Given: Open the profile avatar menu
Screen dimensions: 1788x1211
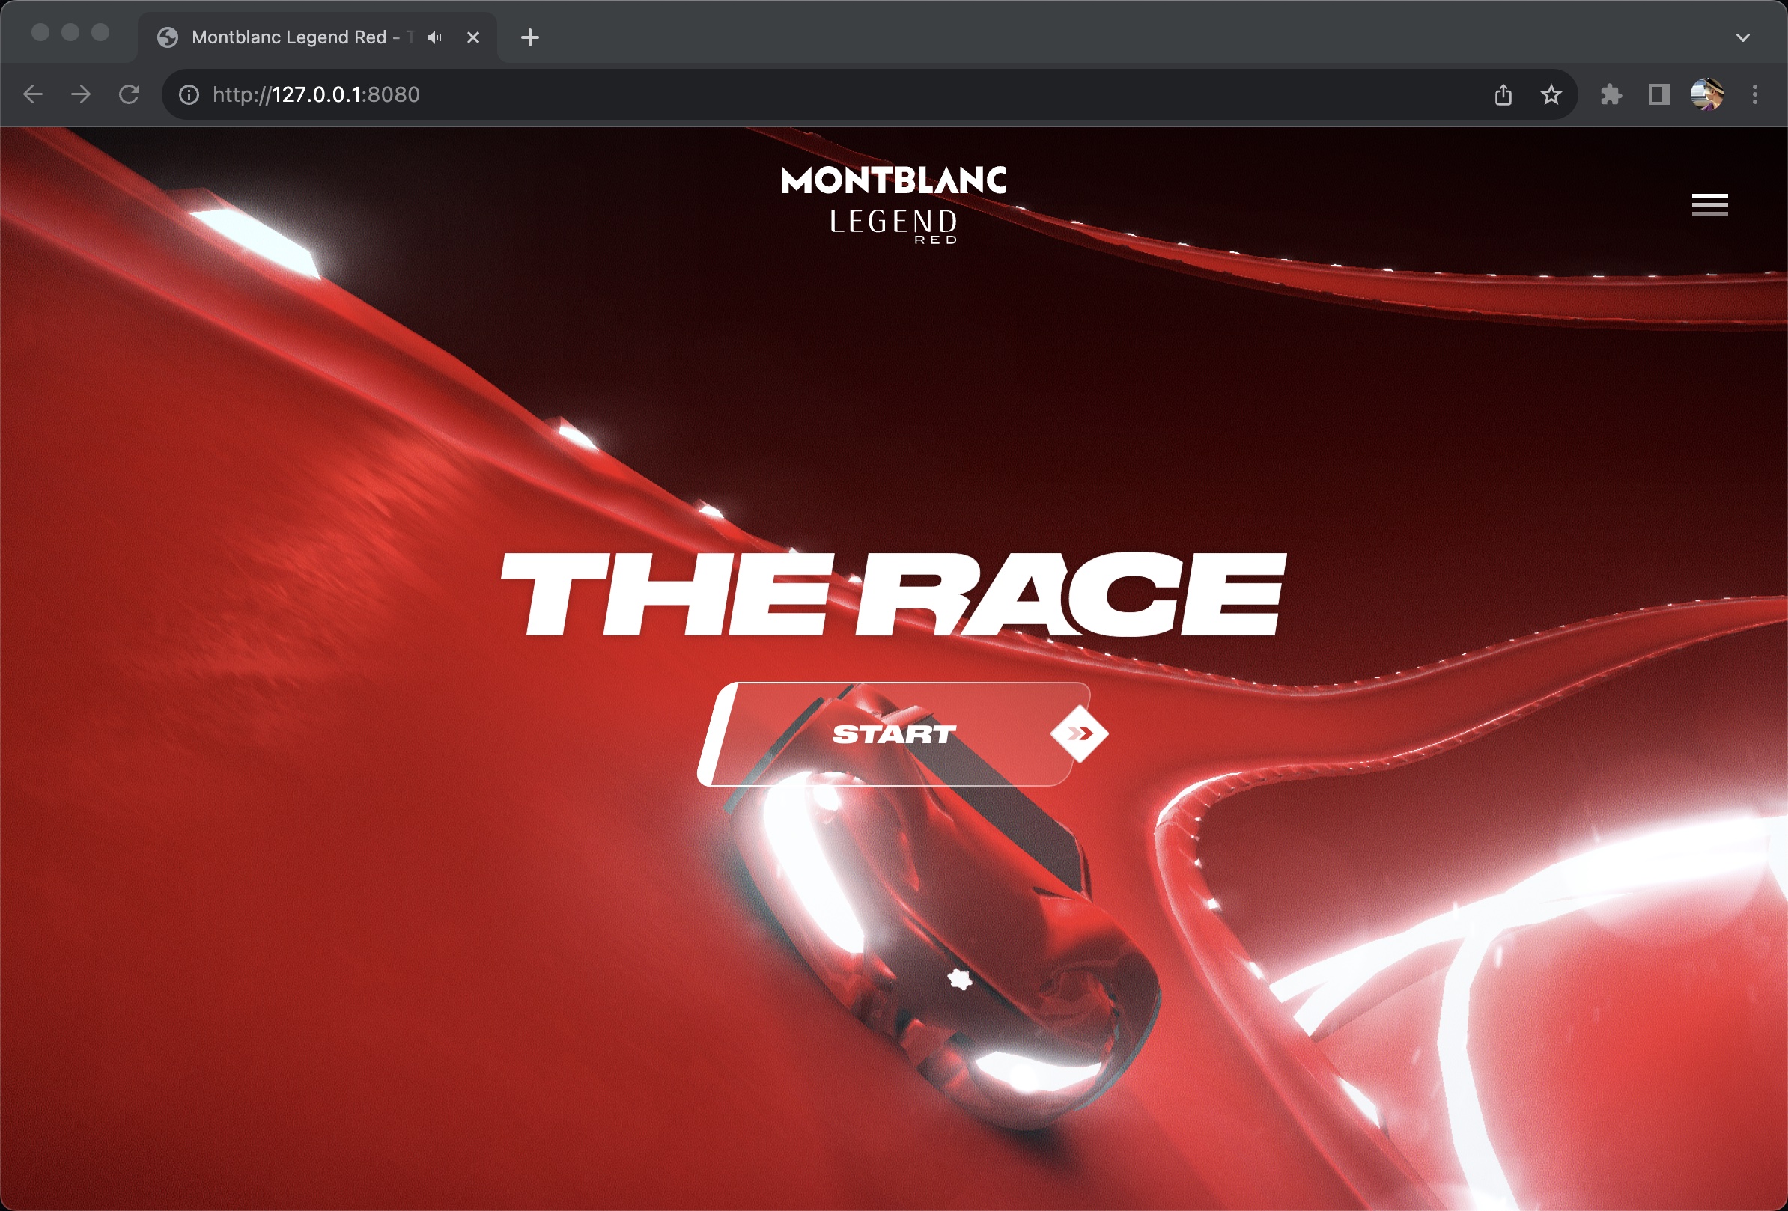Looking at the screenshot, I should [x=1706, y=94].
